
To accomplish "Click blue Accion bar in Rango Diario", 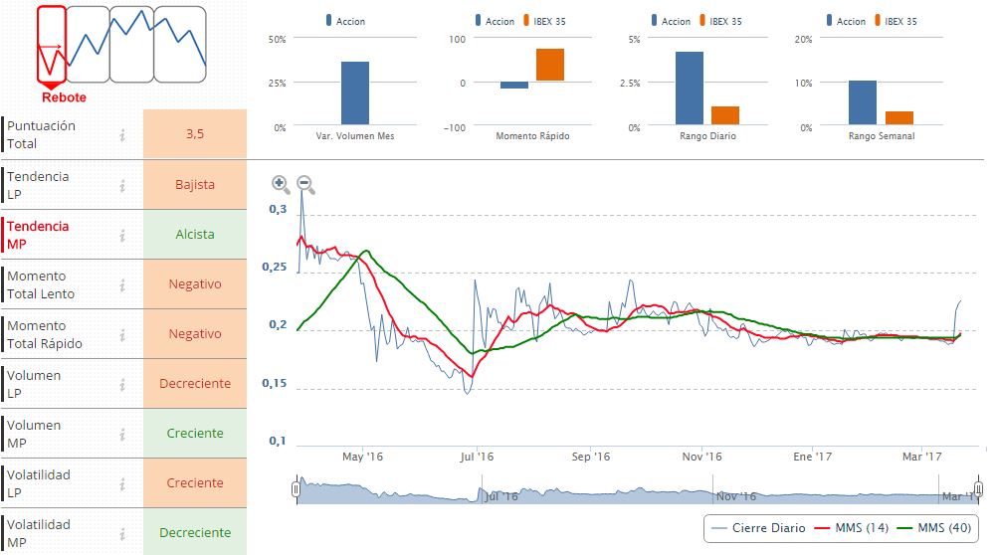I will pyautogui.click(x=690, y=89).
